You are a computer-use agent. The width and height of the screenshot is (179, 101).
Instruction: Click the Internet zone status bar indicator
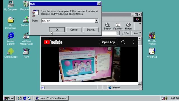pyautogui.click(x=114, y=88)
